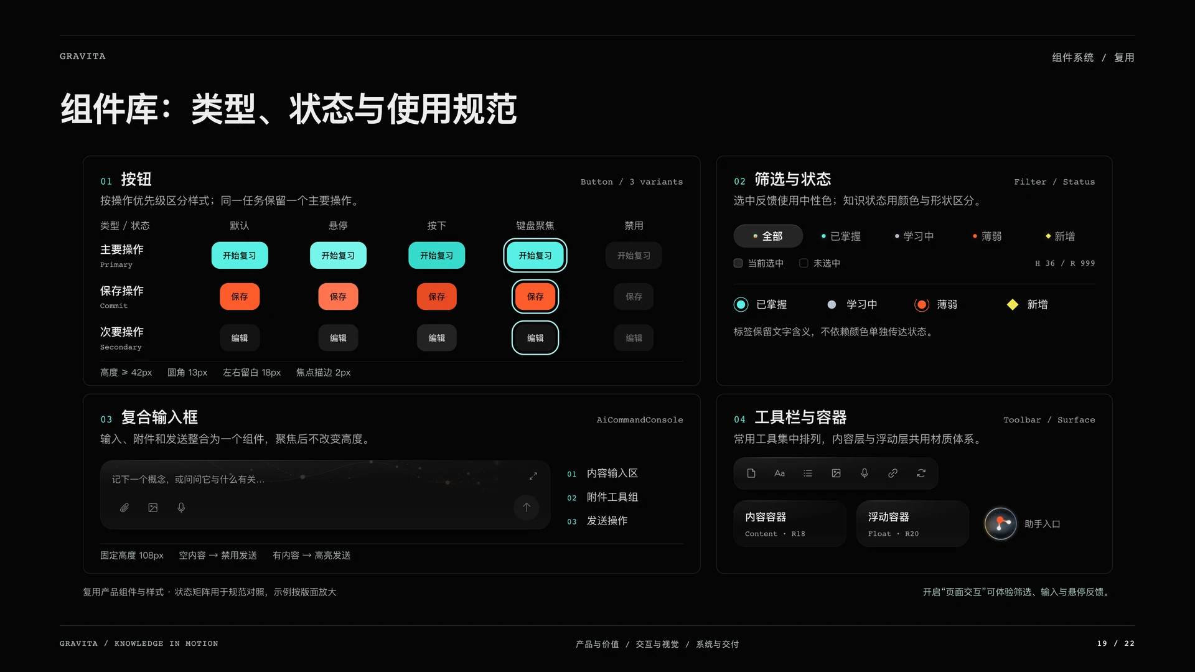This screenshot has width=1195, height=672.
Task: Check the 未选中 checkbox
Action: (x=804, y=263)
